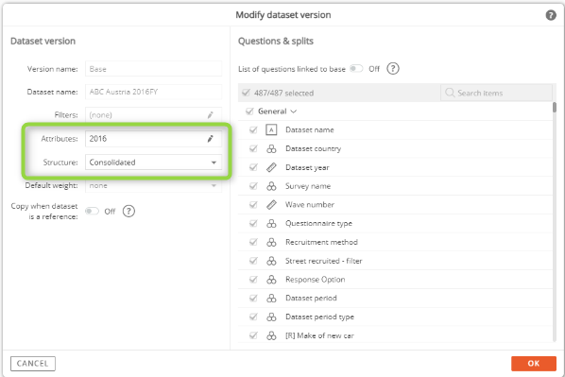This screenshot has width=565, height=377.
Task: Click the text-type icon for Dataset name
Action: point(271,129)
